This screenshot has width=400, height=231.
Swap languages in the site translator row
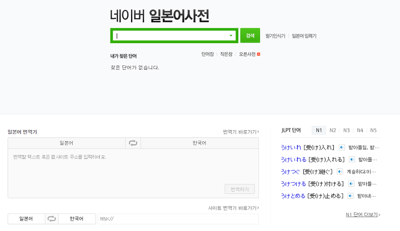(52, 219)
